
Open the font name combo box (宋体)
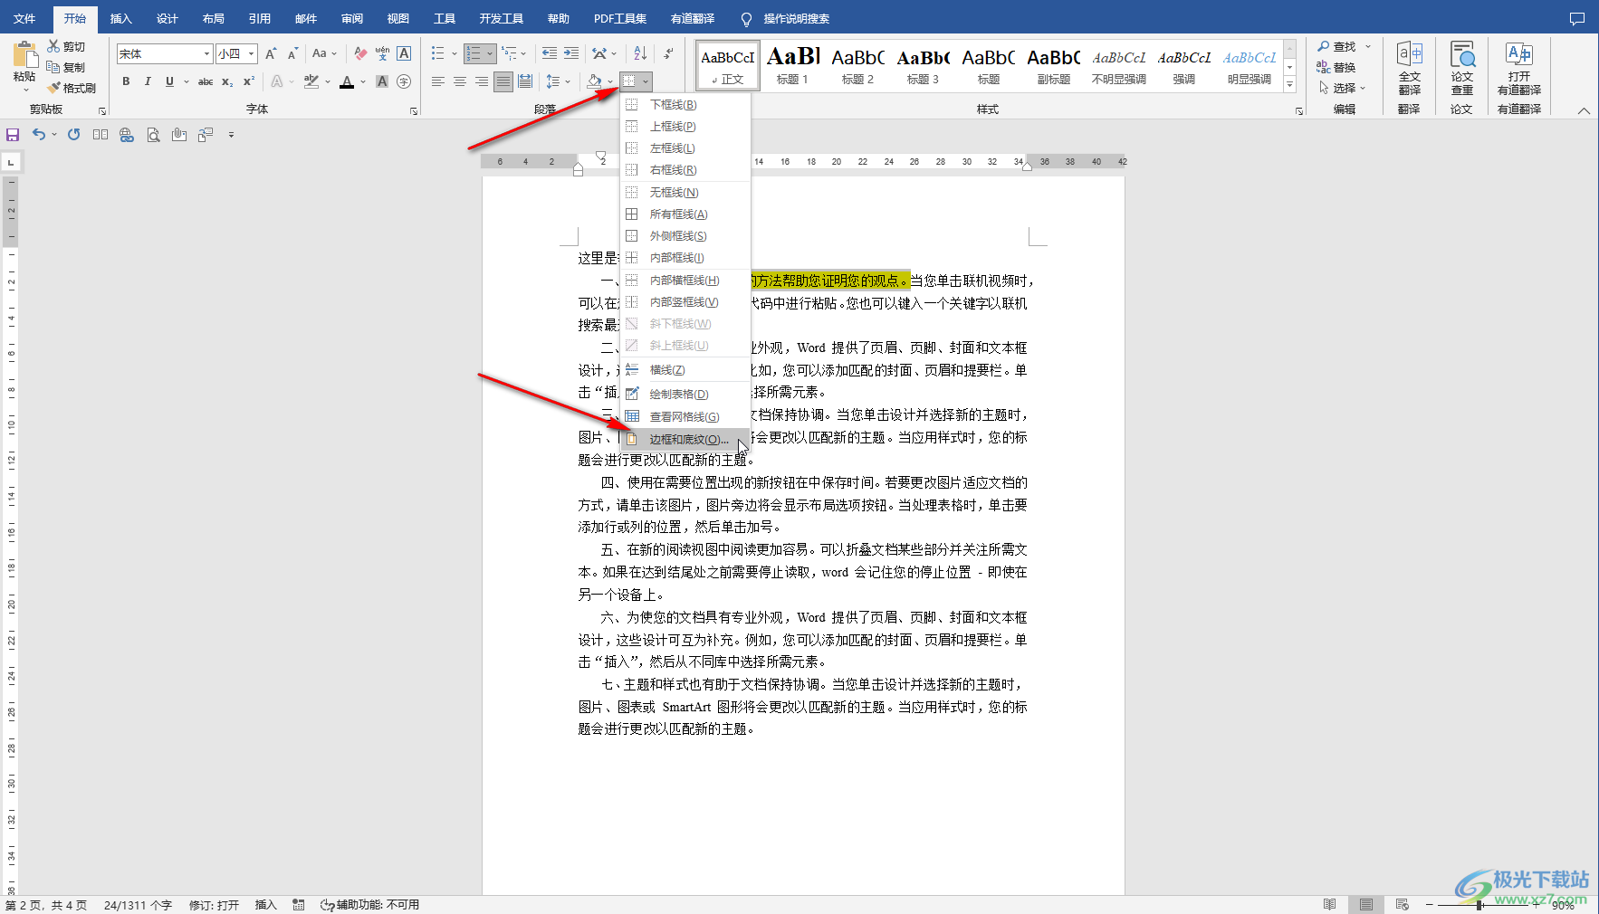click(165, 53)
